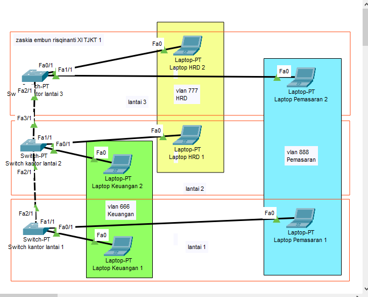Click the green link light at Laptop HRD 1 Fa0

click(x=163, y=137)
